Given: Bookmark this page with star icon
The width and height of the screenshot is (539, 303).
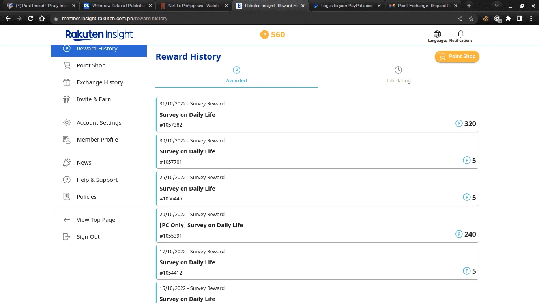Looking at the screenshot, I should 471,19.
